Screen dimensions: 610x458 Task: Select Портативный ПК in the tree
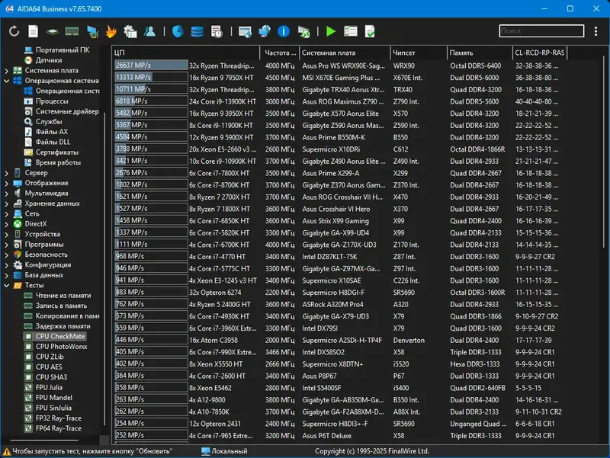(63, 50)
